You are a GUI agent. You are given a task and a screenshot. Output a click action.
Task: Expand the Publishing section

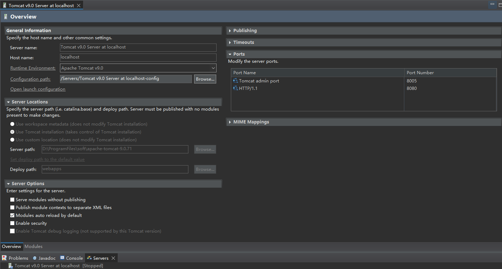click(x=230, y=31)
